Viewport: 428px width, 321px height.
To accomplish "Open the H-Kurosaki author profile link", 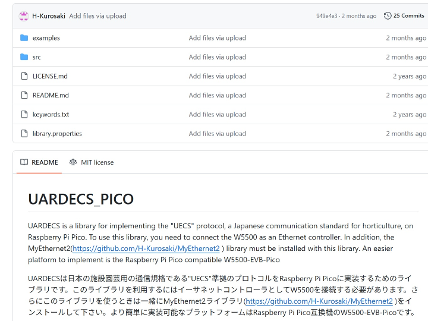I will click(49, 16).
